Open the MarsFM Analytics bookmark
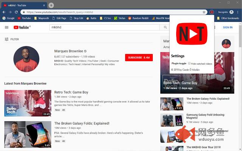Screen dimensions: 242x151 (160, 18)
